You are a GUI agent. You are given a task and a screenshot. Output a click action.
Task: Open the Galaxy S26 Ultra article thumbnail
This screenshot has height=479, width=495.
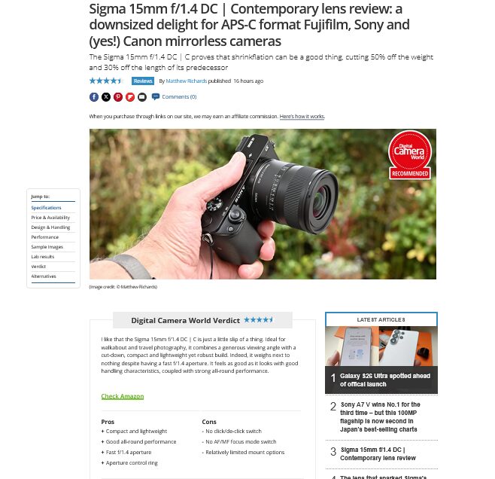click(x=381, y=346)
